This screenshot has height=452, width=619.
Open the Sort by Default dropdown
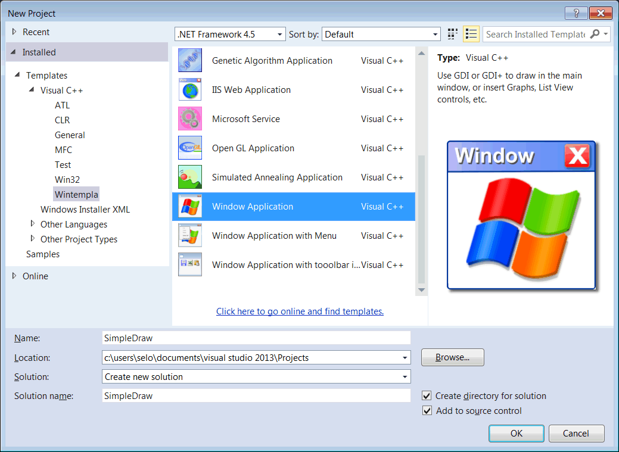pyautogui.click(x=381, y=35)
